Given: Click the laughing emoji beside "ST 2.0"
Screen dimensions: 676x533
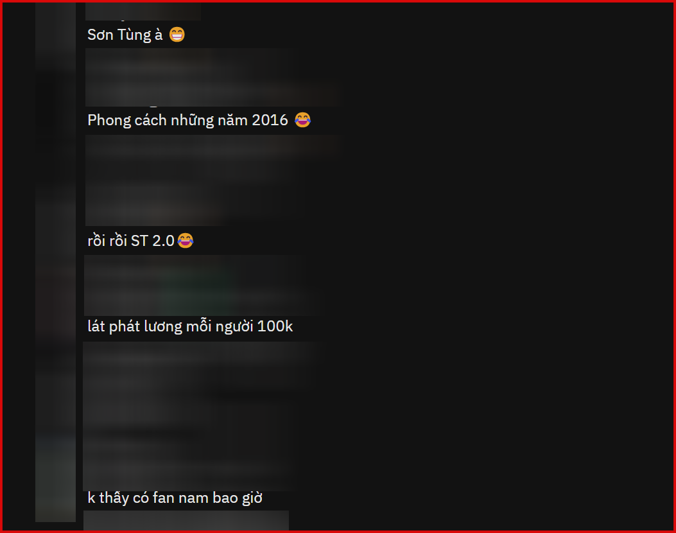Looking at the screenshot, I should point(186,240).
